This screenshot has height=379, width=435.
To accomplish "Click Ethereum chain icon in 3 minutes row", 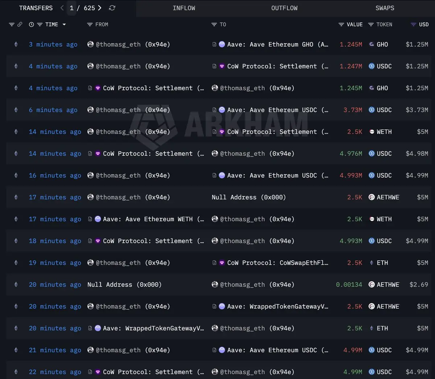I will click(16, 44).
